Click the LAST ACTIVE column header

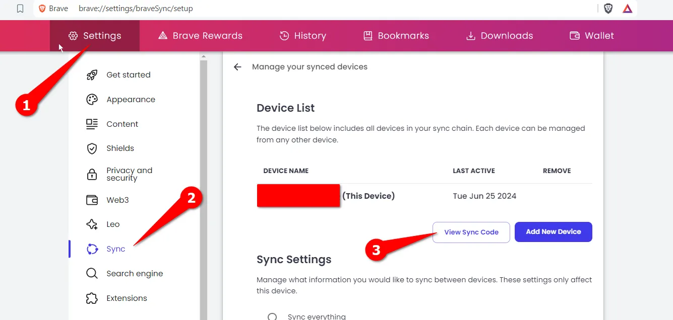click(x=474, y=171)
